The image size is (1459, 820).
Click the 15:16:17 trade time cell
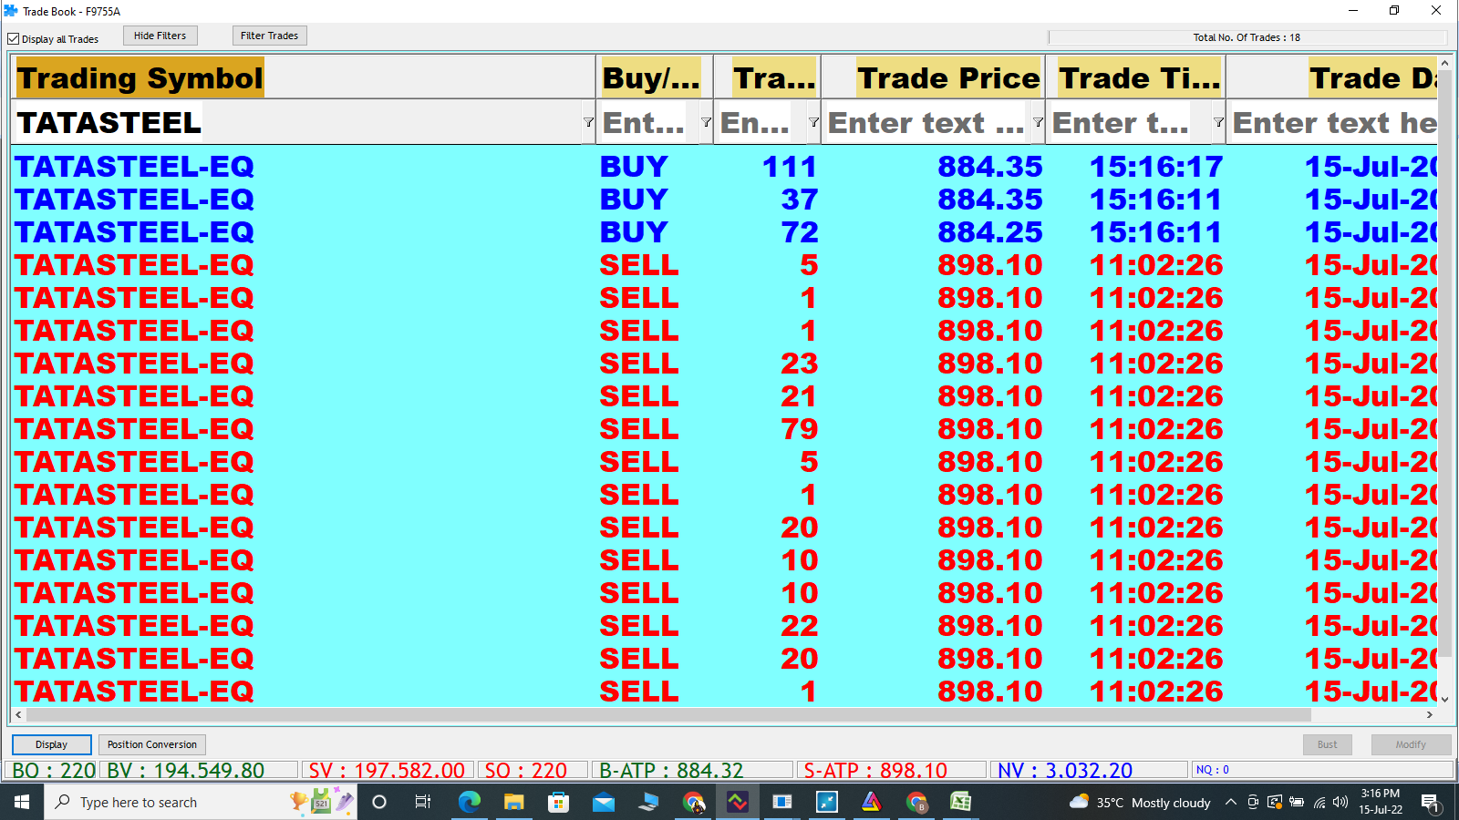click(x=1156, y=167)
